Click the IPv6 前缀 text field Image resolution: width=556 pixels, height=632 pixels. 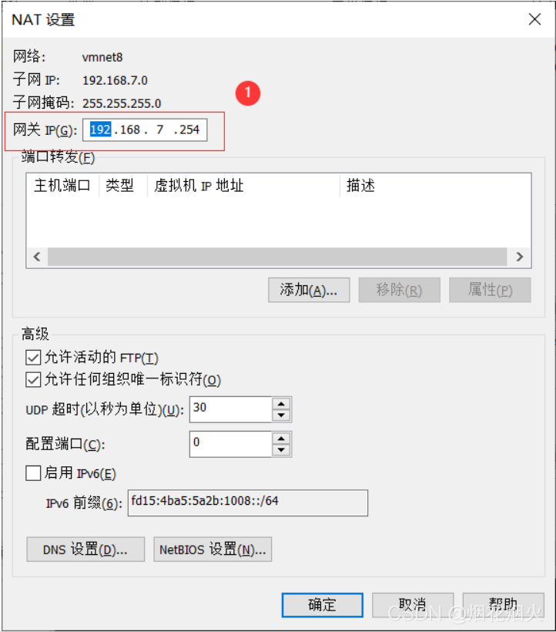(x=248, y=503)
